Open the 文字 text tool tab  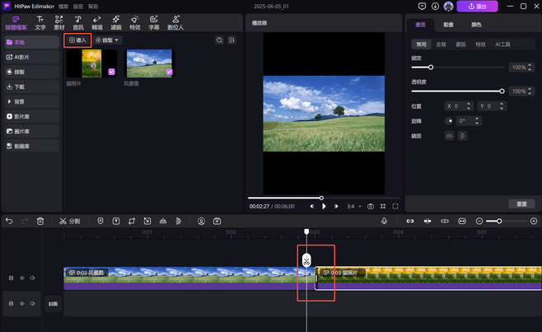pos(40,21)
